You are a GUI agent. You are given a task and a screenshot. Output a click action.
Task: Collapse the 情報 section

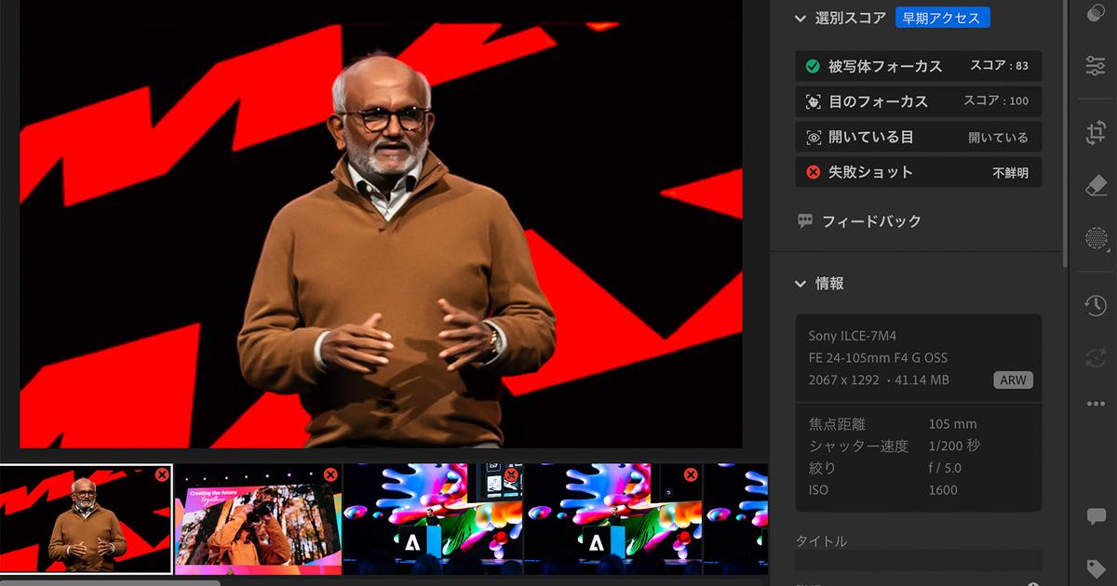coord(800,284)
